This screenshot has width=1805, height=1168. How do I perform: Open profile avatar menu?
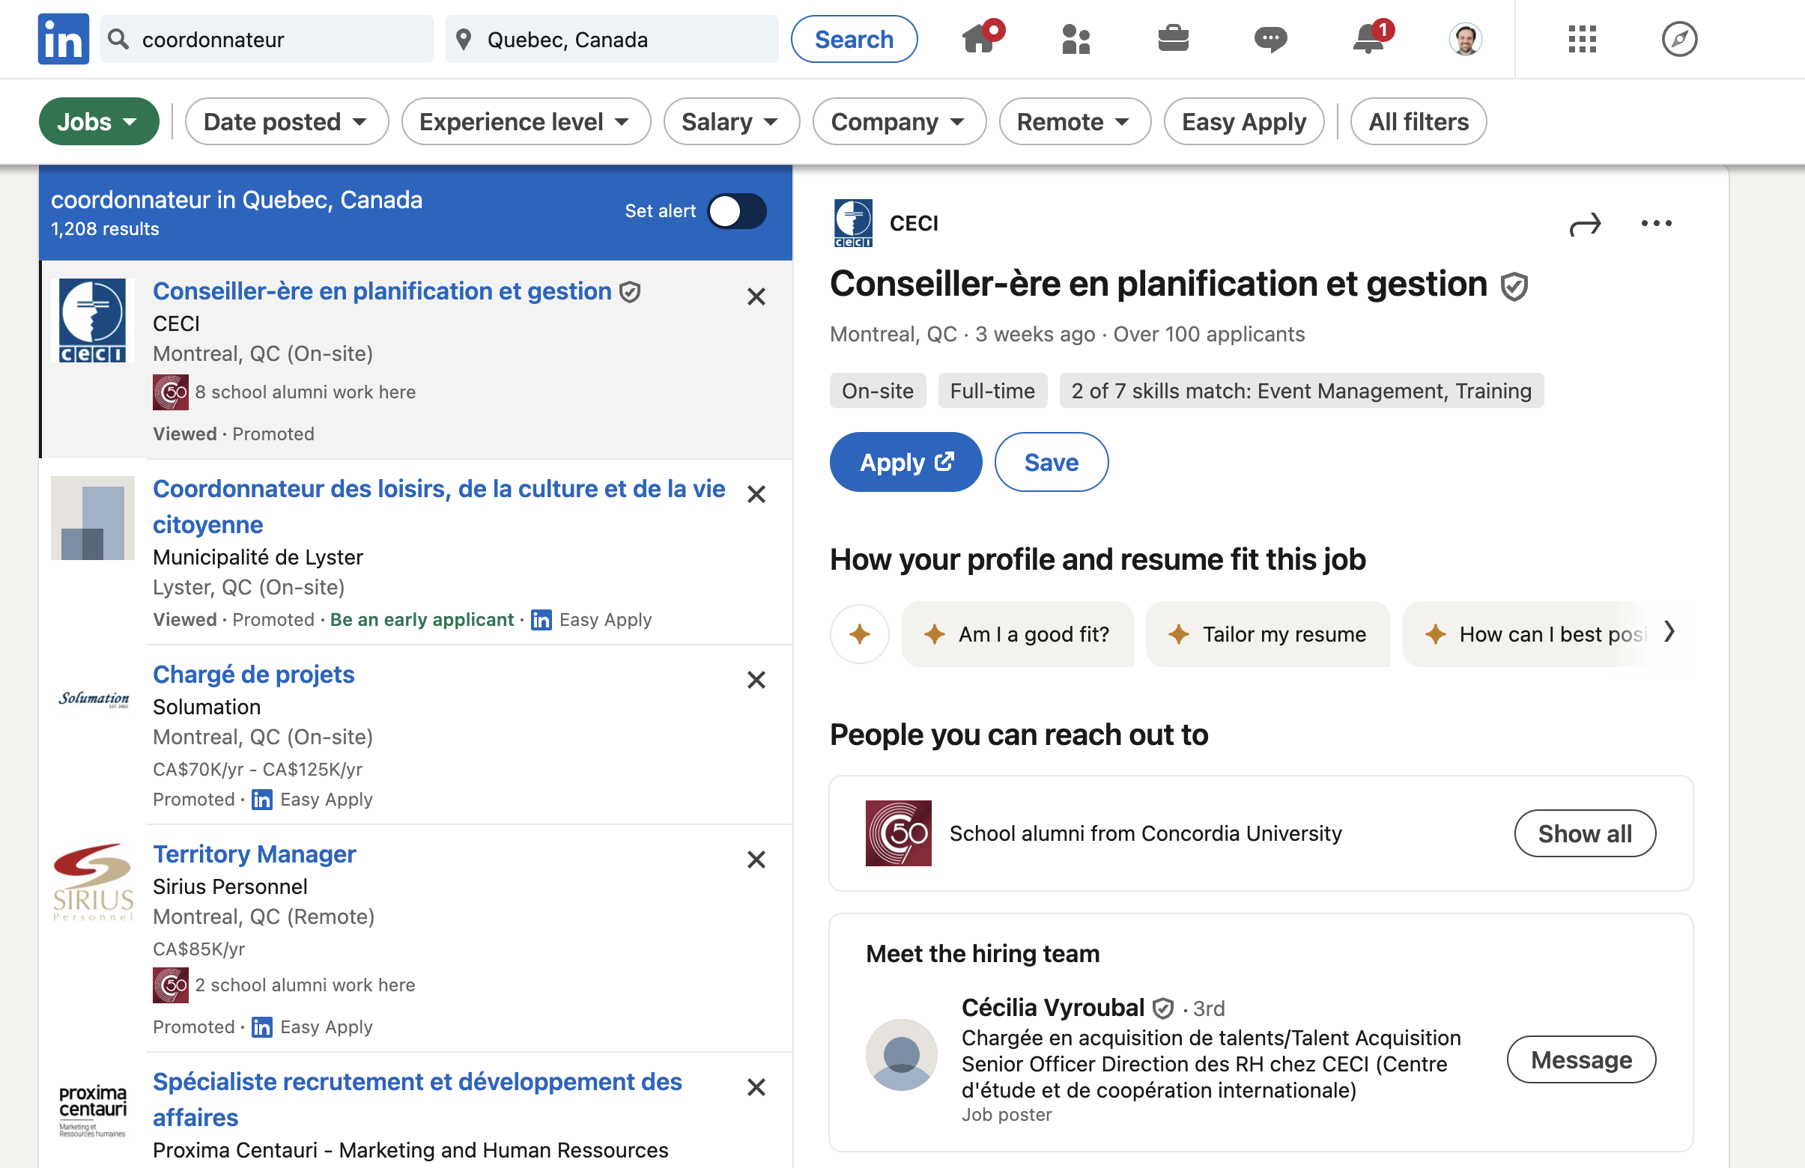(1465, 39)
